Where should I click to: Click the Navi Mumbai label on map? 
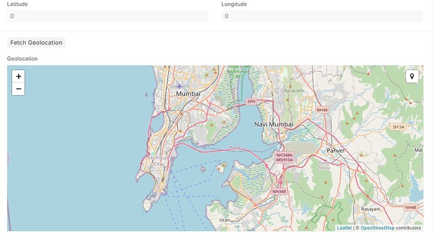(274, 125)
